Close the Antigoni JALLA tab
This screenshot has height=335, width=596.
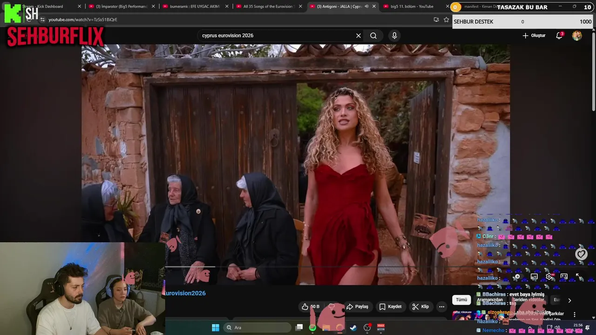[374, 7]
